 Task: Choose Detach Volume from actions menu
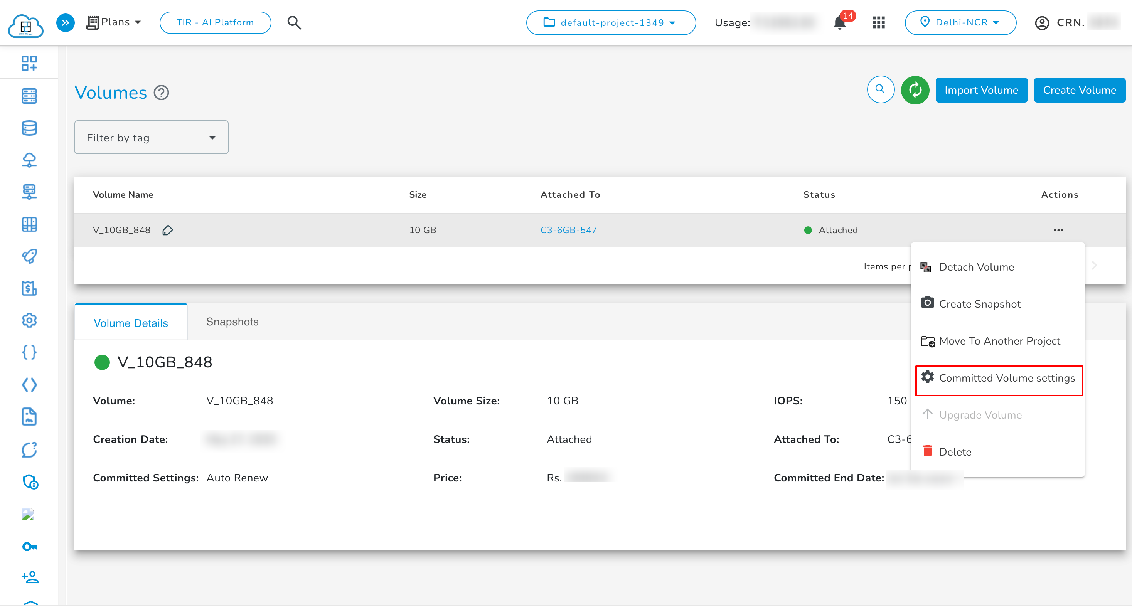(976, 267)
